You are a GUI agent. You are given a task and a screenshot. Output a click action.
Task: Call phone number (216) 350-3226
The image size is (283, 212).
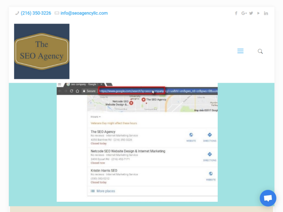[36, 13]
